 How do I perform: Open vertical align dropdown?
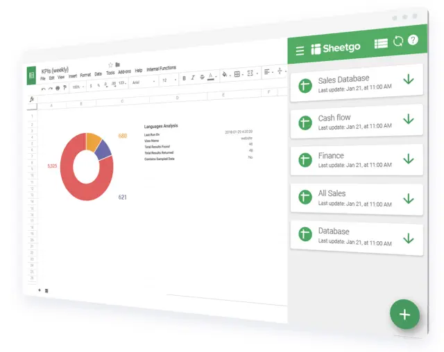pyautogui.click(x=281, y=71)
